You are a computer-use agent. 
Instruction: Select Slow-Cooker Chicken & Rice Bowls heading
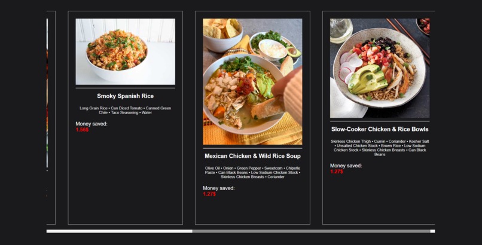(380, 129)
